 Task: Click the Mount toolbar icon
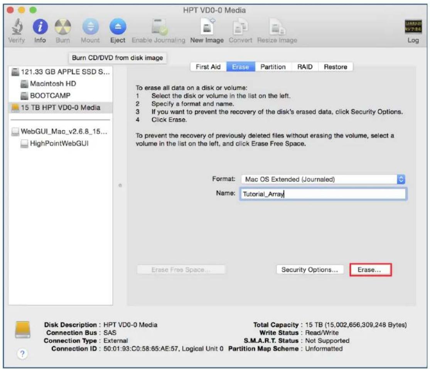[90, 27]
